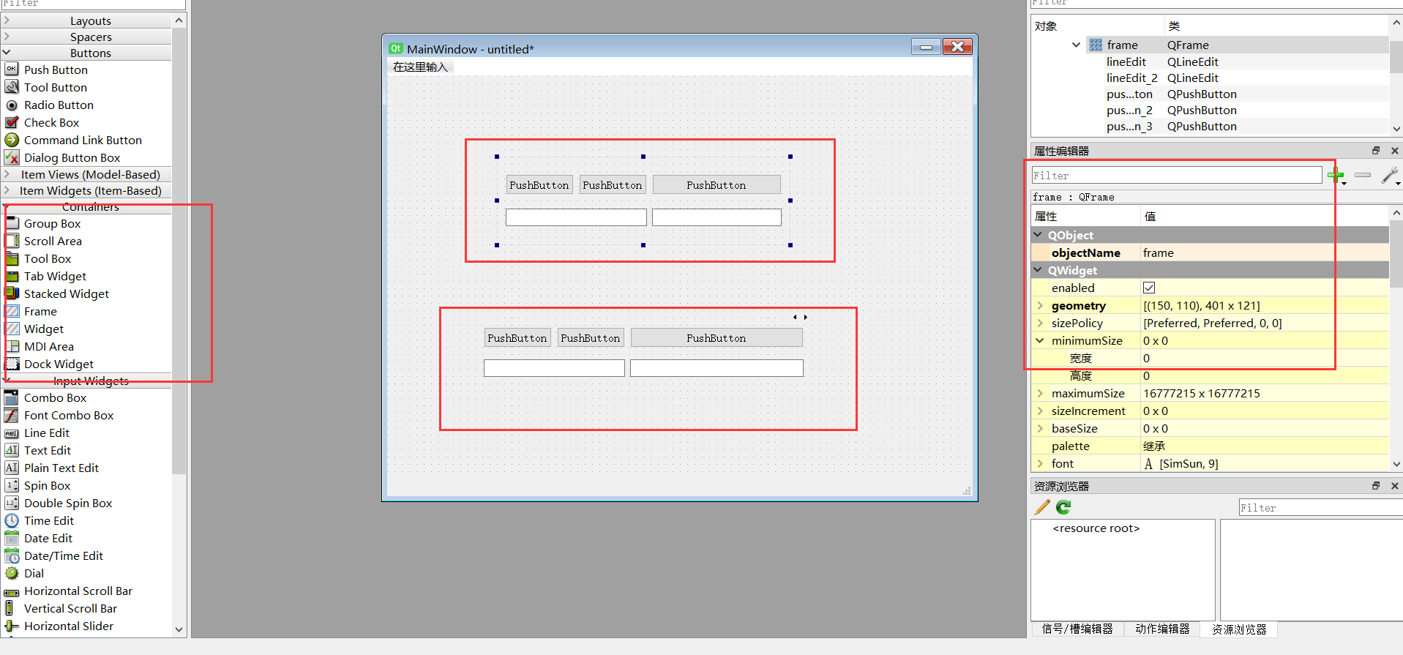Click the resource browser Filter field
This screenshot has height=655, width=1403.
click(1320, 508)
